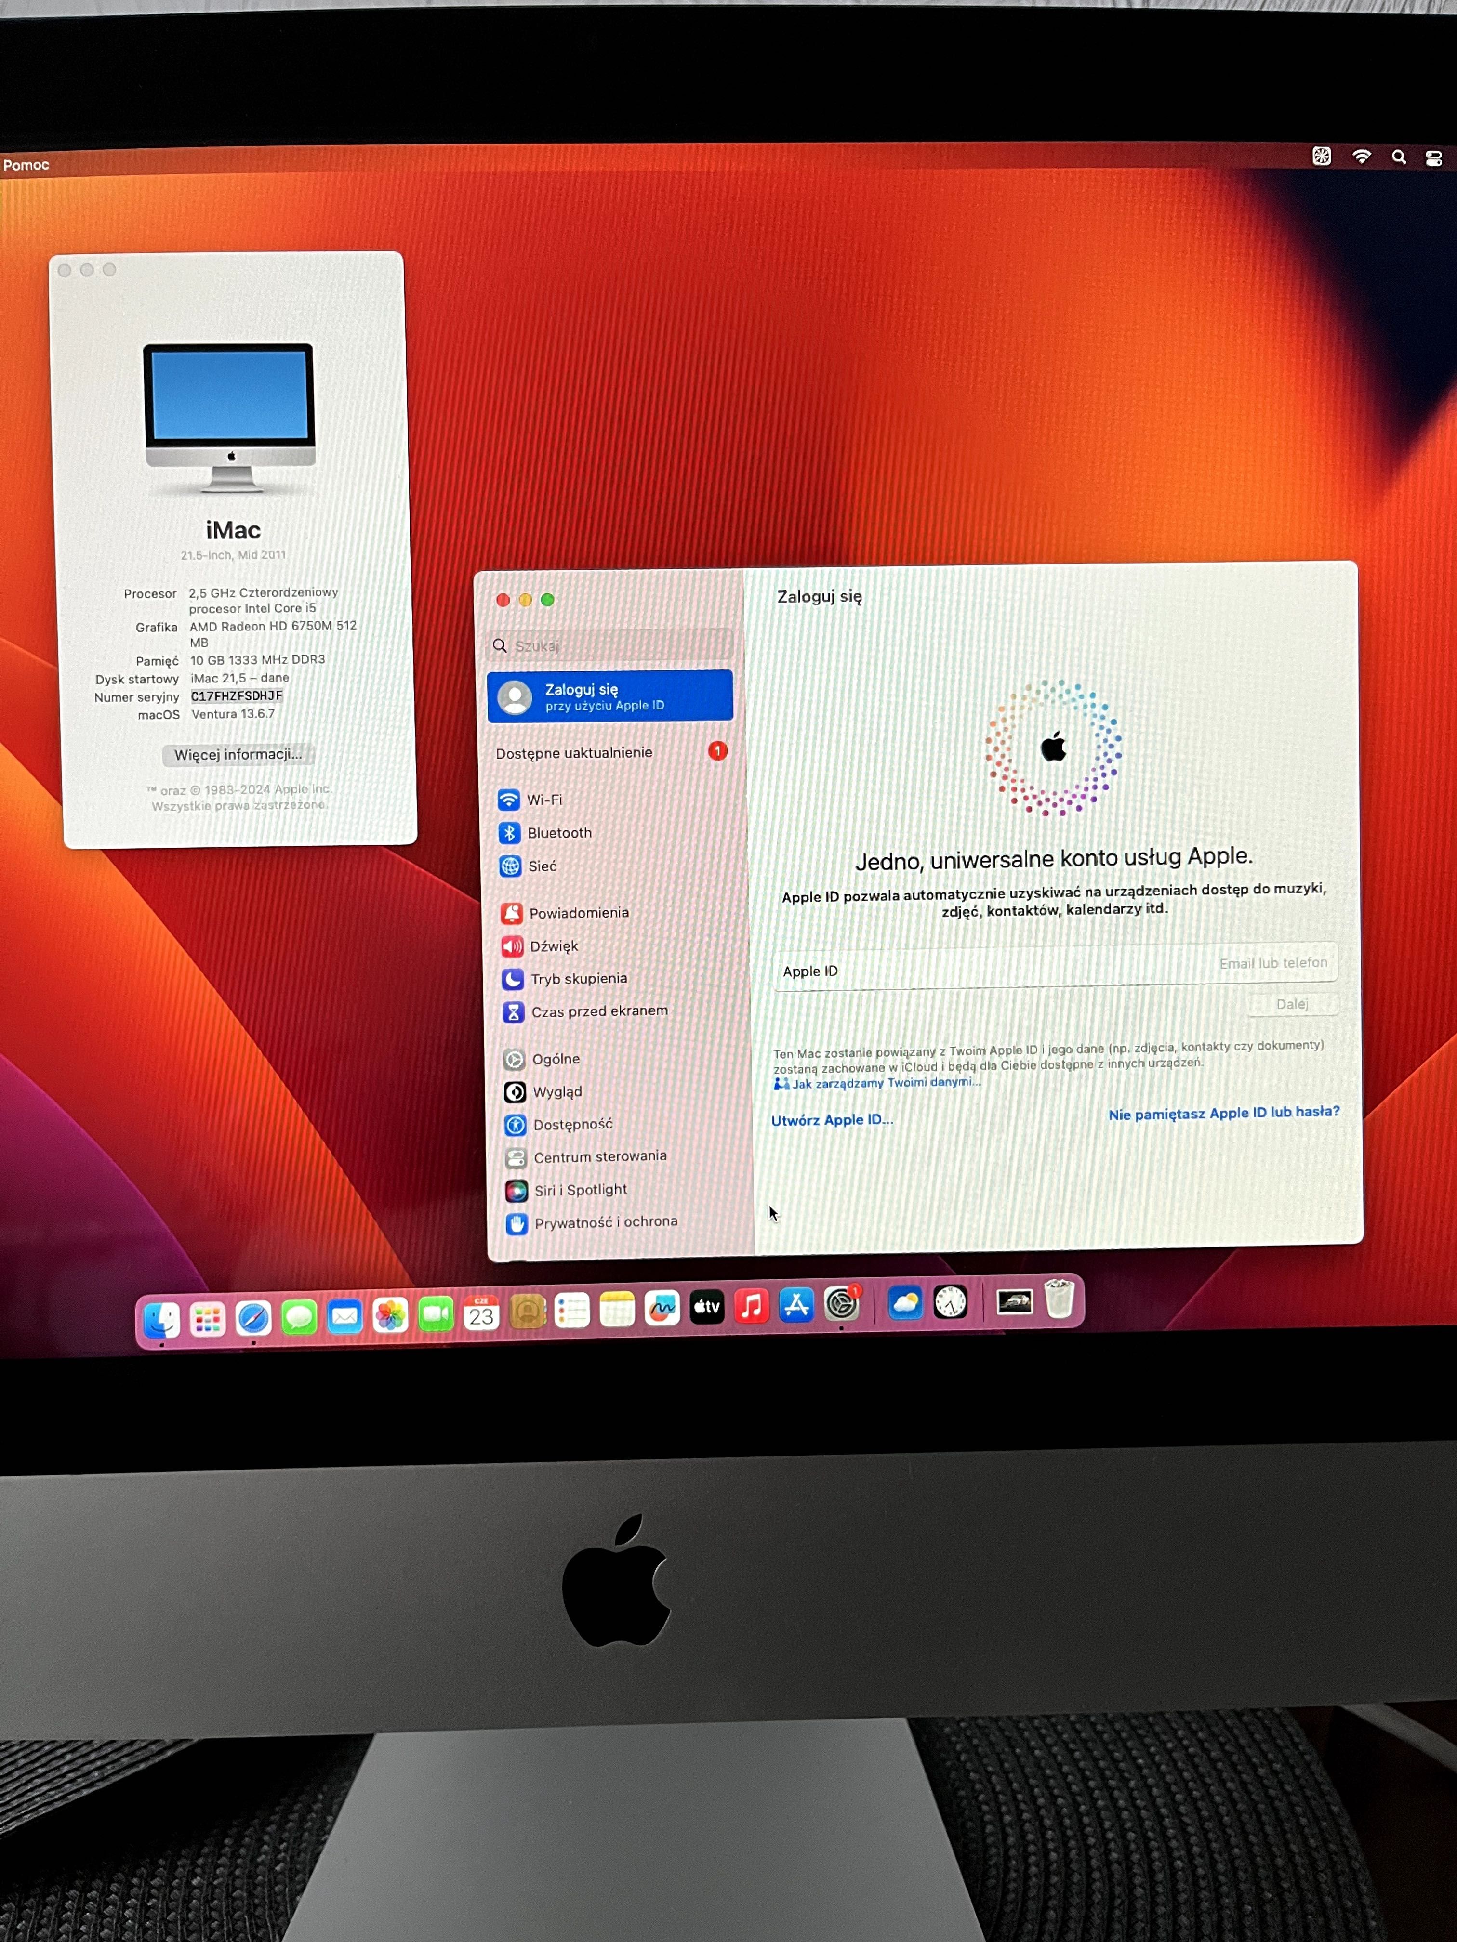Close the System Settings window
The height and width of the screenshot is (1942, 1457).
[x=503, y=600]
